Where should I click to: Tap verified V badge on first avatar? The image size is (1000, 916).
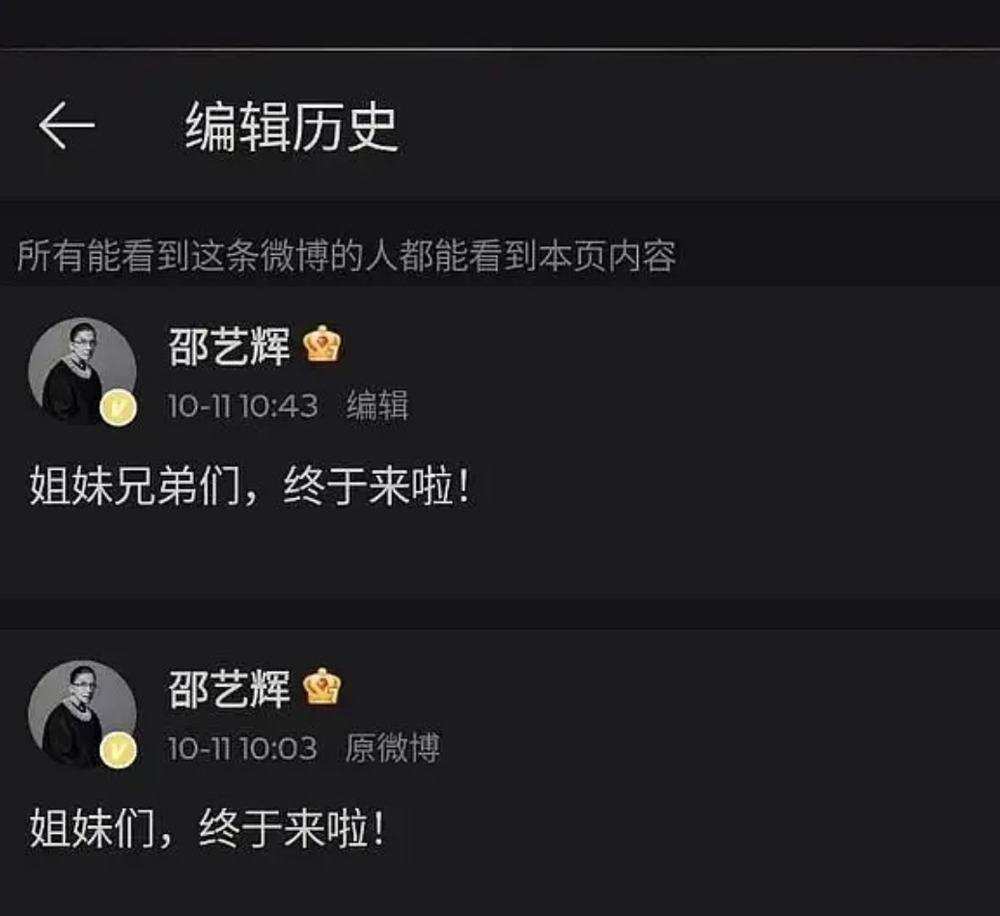coord(119,407)
